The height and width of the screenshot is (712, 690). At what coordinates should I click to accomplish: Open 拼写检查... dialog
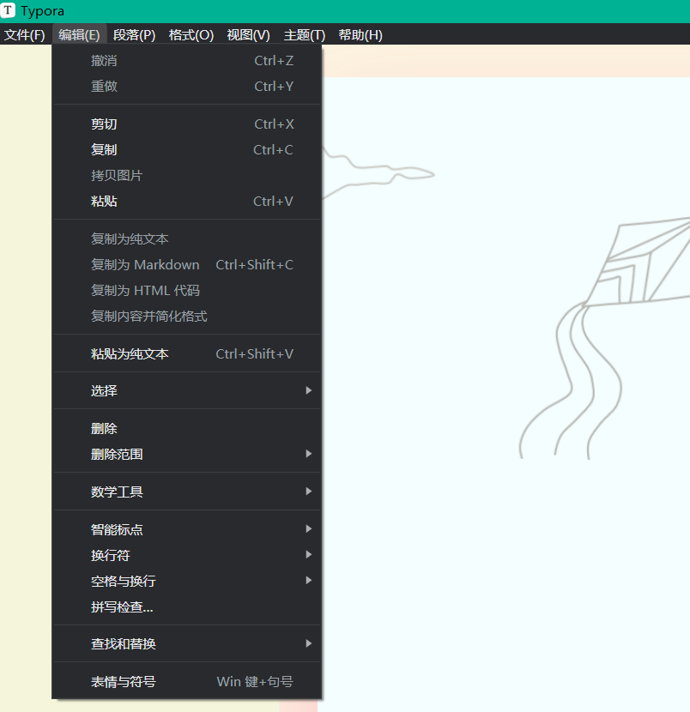[187, 606]
